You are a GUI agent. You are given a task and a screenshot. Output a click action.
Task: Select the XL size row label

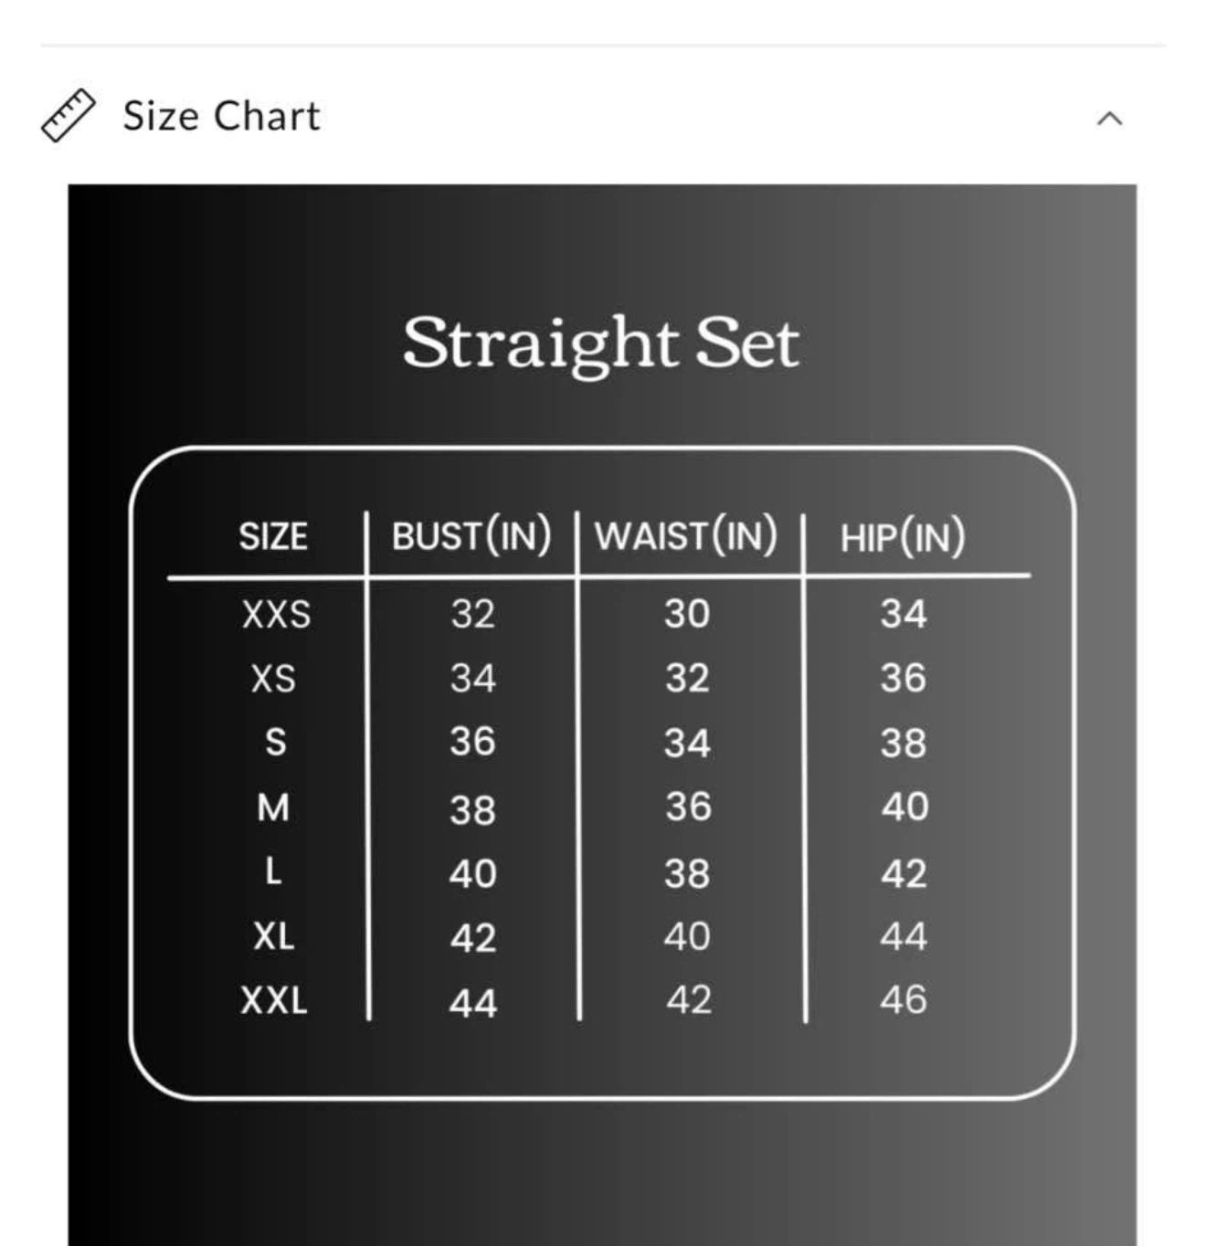(274, 936)
